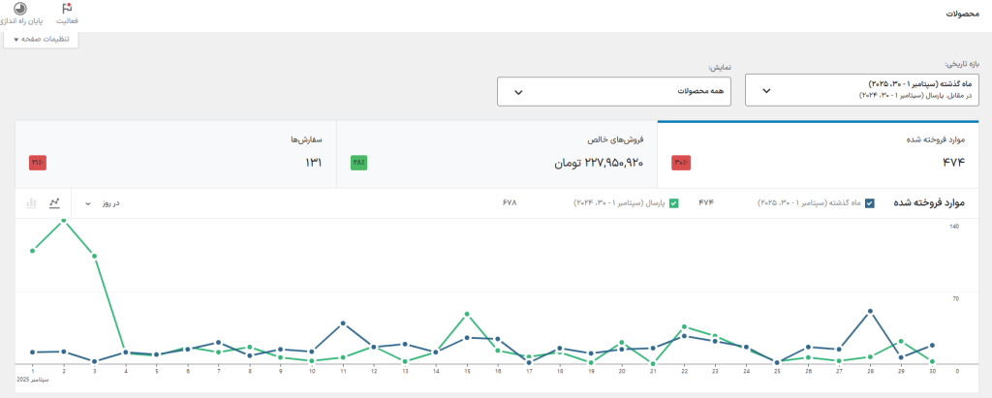Toggle the پارسال (last year) series checkbox
992x398 pixels.
point(673,203)
